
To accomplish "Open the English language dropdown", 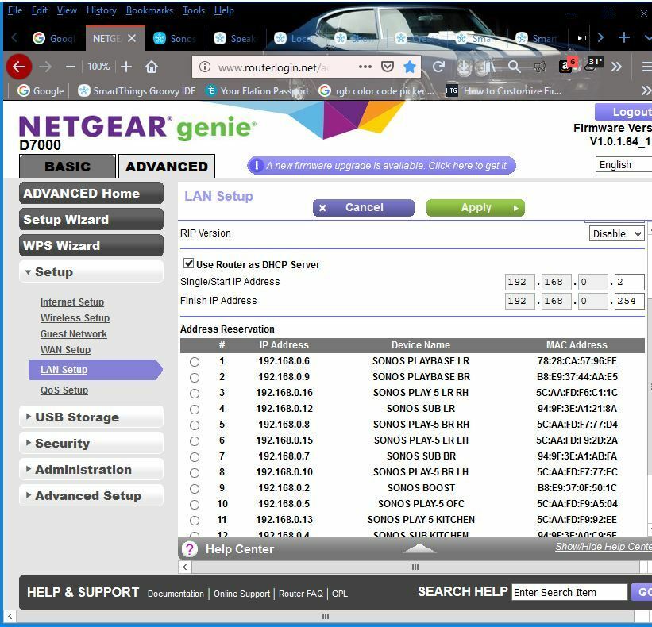I will coord(623,164).
